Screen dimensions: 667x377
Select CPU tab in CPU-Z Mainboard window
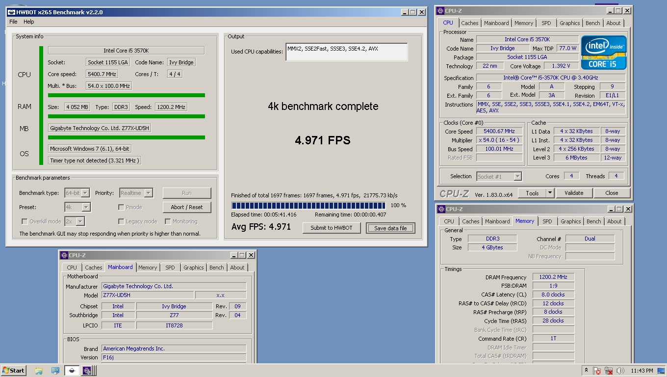coord(72,268)
